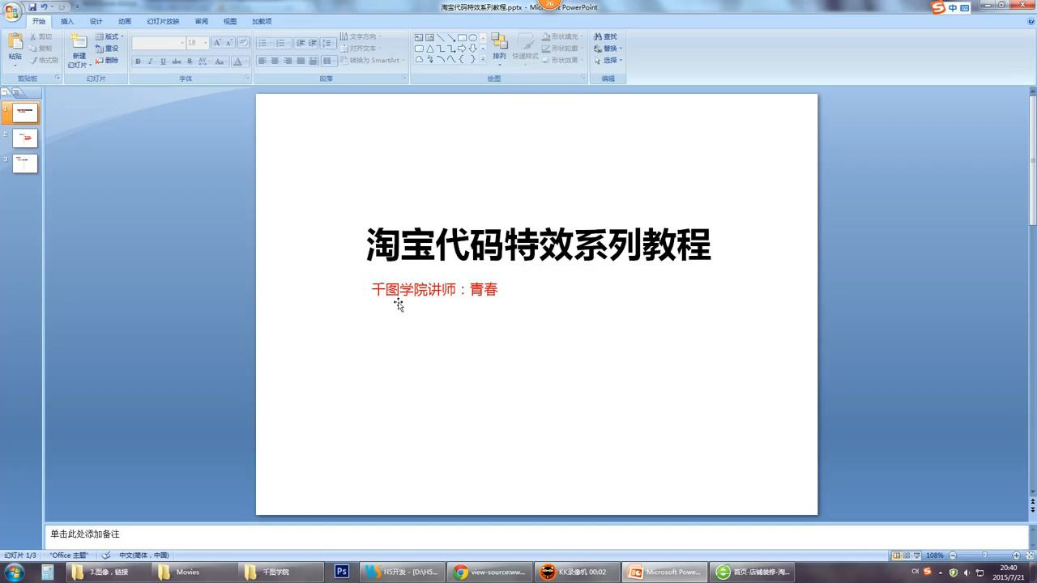Click the notes field 单击此处添加备注

[536, 534]
